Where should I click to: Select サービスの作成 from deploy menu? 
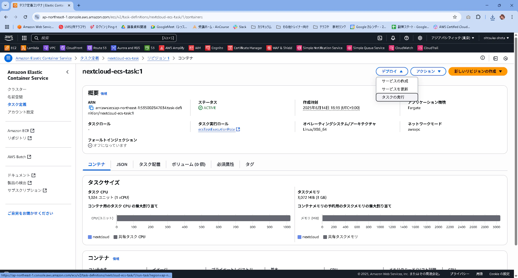pyautogui.click(x=397, y=81)
